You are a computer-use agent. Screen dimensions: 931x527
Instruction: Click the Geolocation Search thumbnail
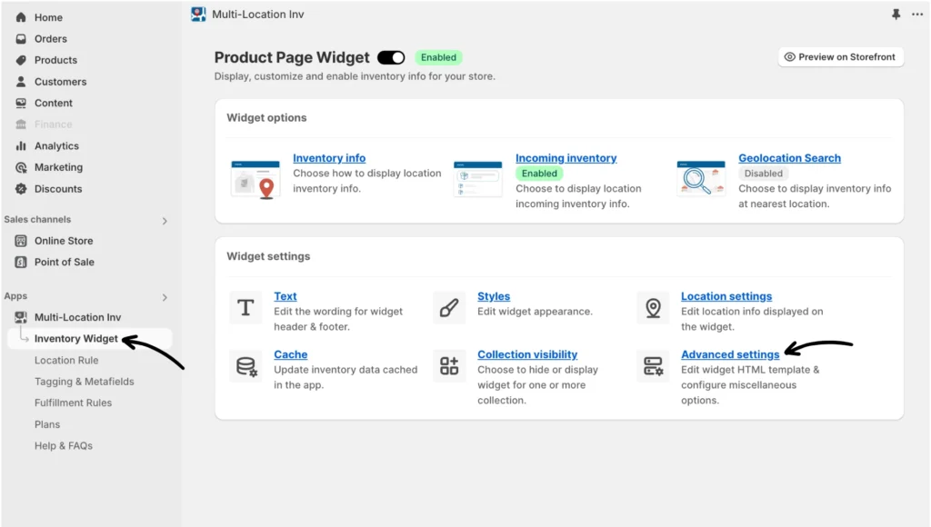click(x=701, y=179)
